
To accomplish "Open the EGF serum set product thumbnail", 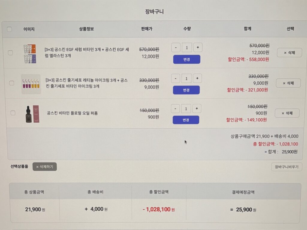I will pos(30,54).
